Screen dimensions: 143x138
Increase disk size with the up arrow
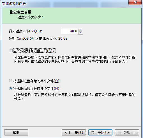[x=80, y=30]
